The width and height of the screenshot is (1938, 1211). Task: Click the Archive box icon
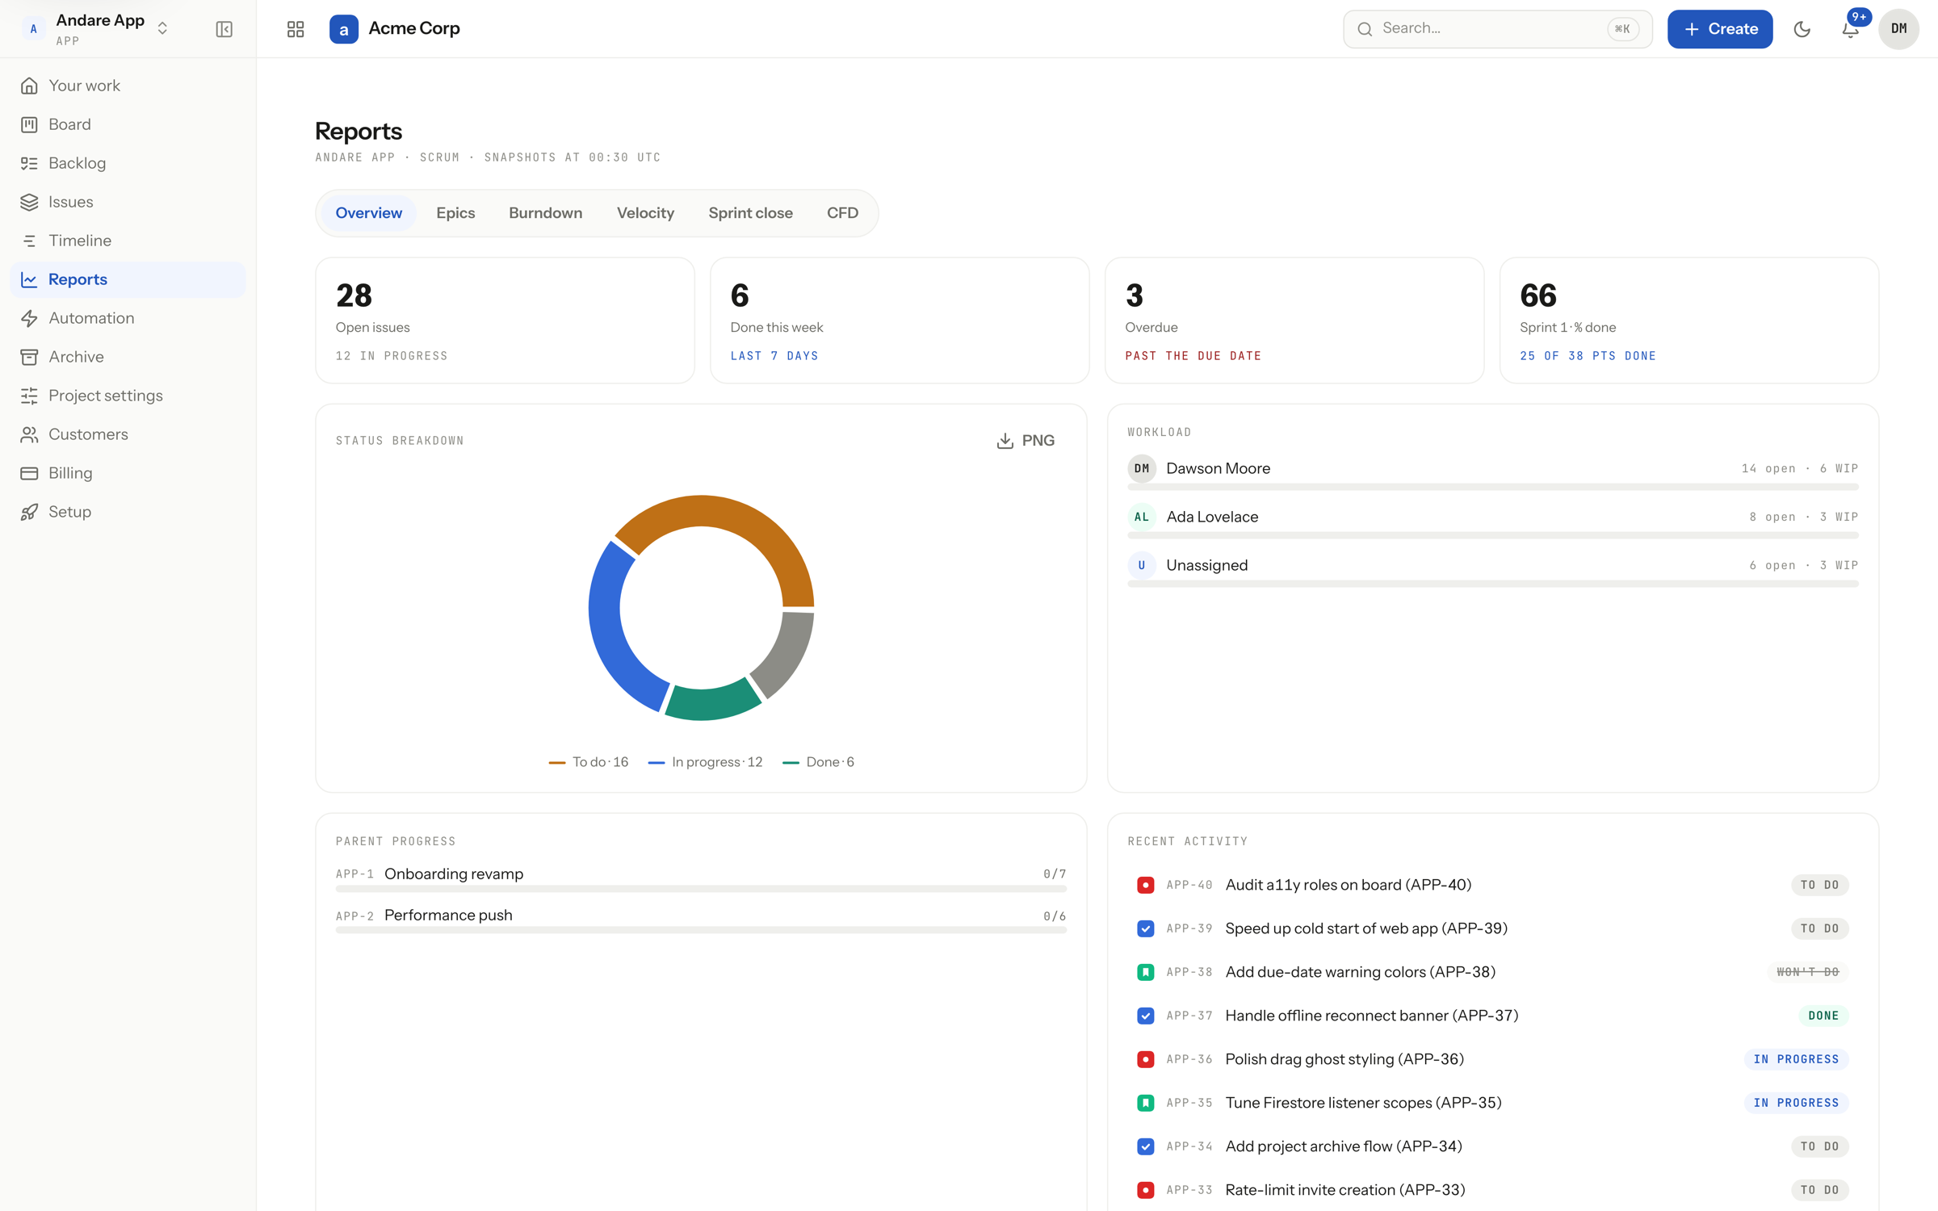pos(29,357)
